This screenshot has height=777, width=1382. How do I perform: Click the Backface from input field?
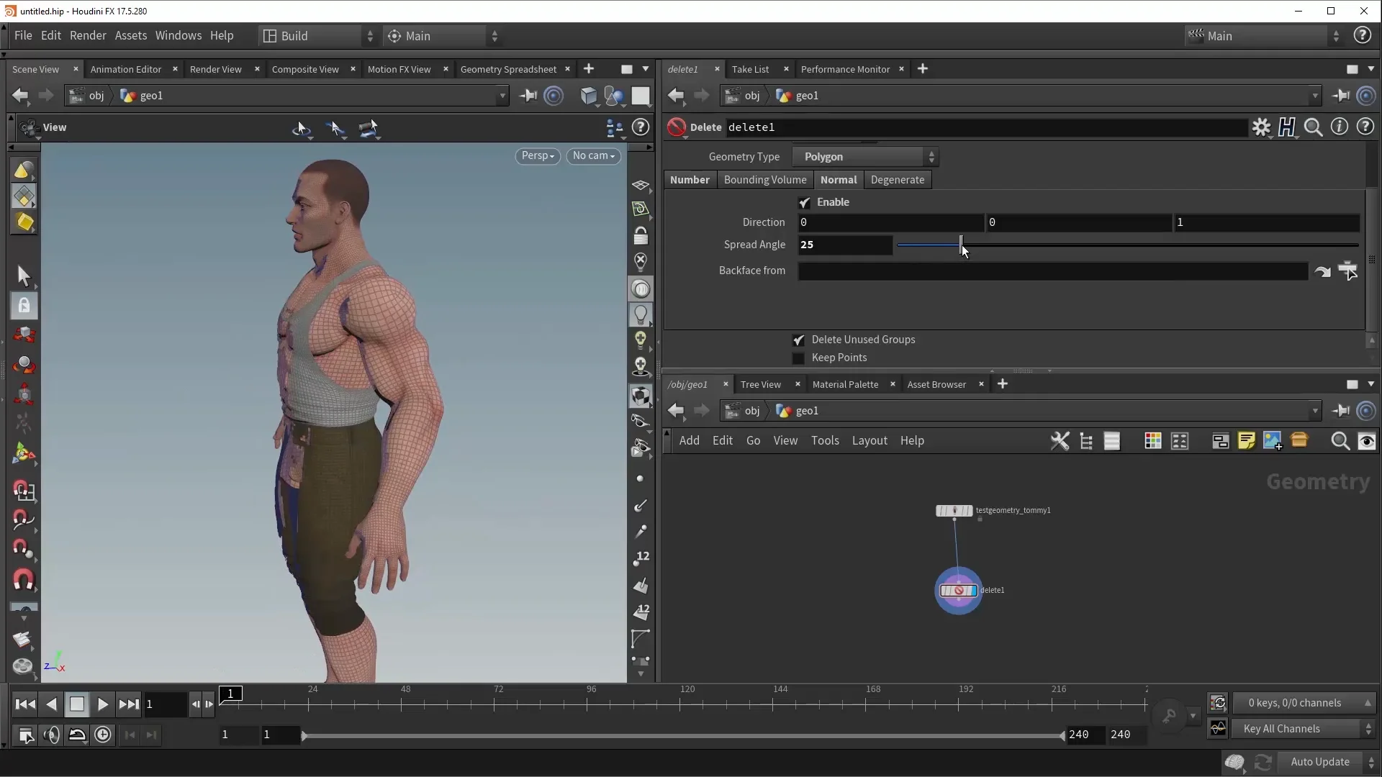[1052, 271]
